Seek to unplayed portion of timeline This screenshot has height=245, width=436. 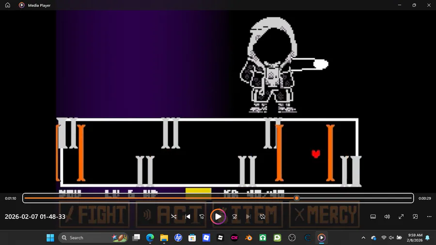click(x=355, y=199)
